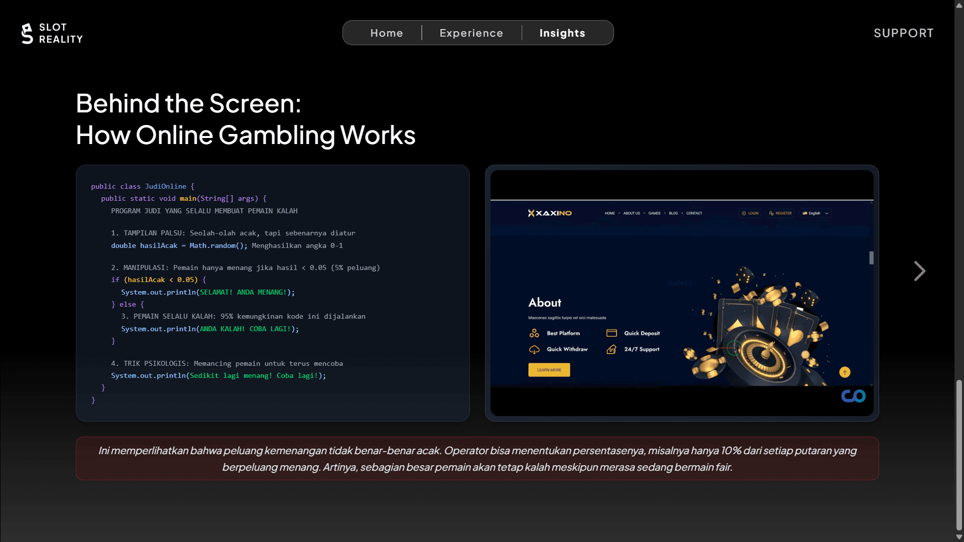964x542 pixels.
Task: Click HOME in preview menu
Action: point(610,213)
